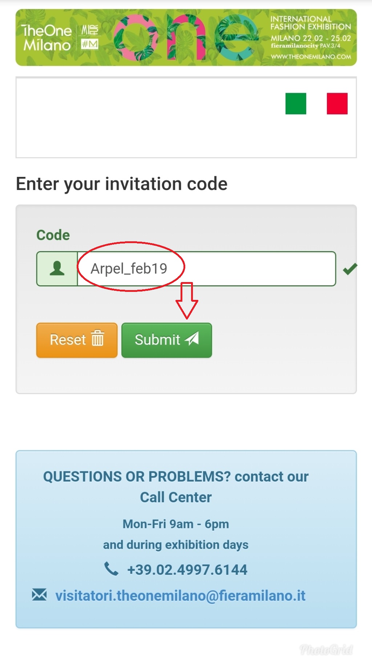Tap the envelope email icon
The height and width of the screenshot is (666, 372).
pyautogui.click(x=39, y=595)
